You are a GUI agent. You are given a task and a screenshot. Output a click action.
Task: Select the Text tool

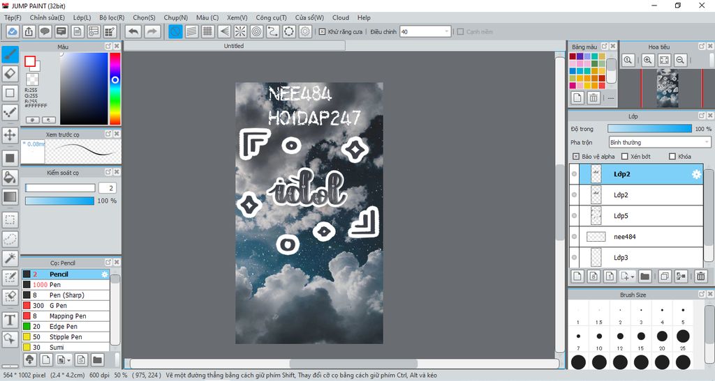pos(10,320)
